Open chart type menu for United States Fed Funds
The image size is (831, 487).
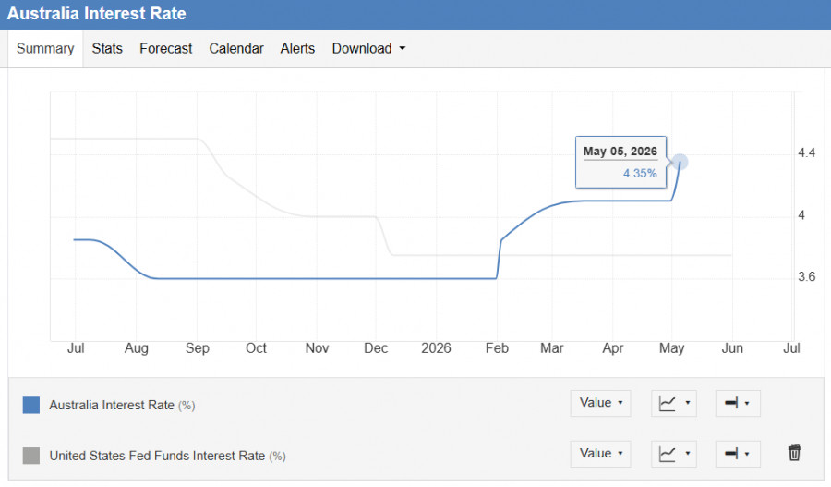[674, 454]
